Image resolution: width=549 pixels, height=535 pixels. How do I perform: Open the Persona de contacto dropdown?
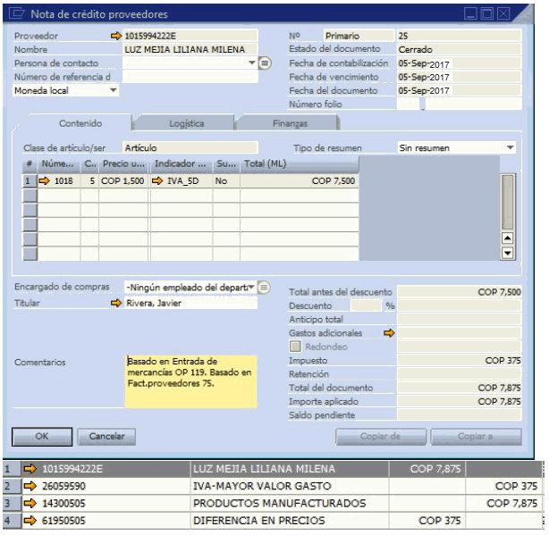(x=252, y=63)
